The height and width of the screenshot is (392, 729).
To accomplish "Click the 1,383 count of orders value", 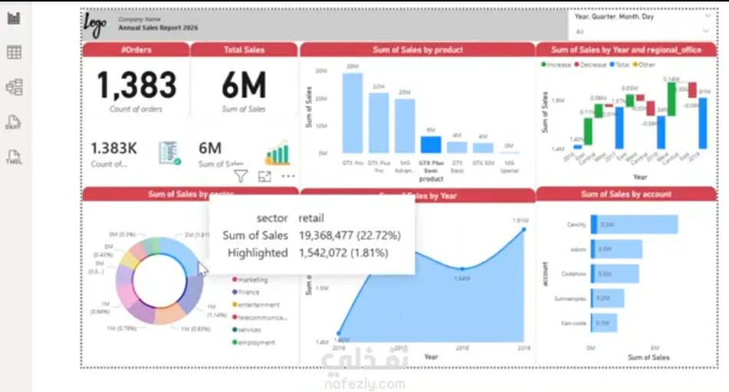I will tap(136, 86).
